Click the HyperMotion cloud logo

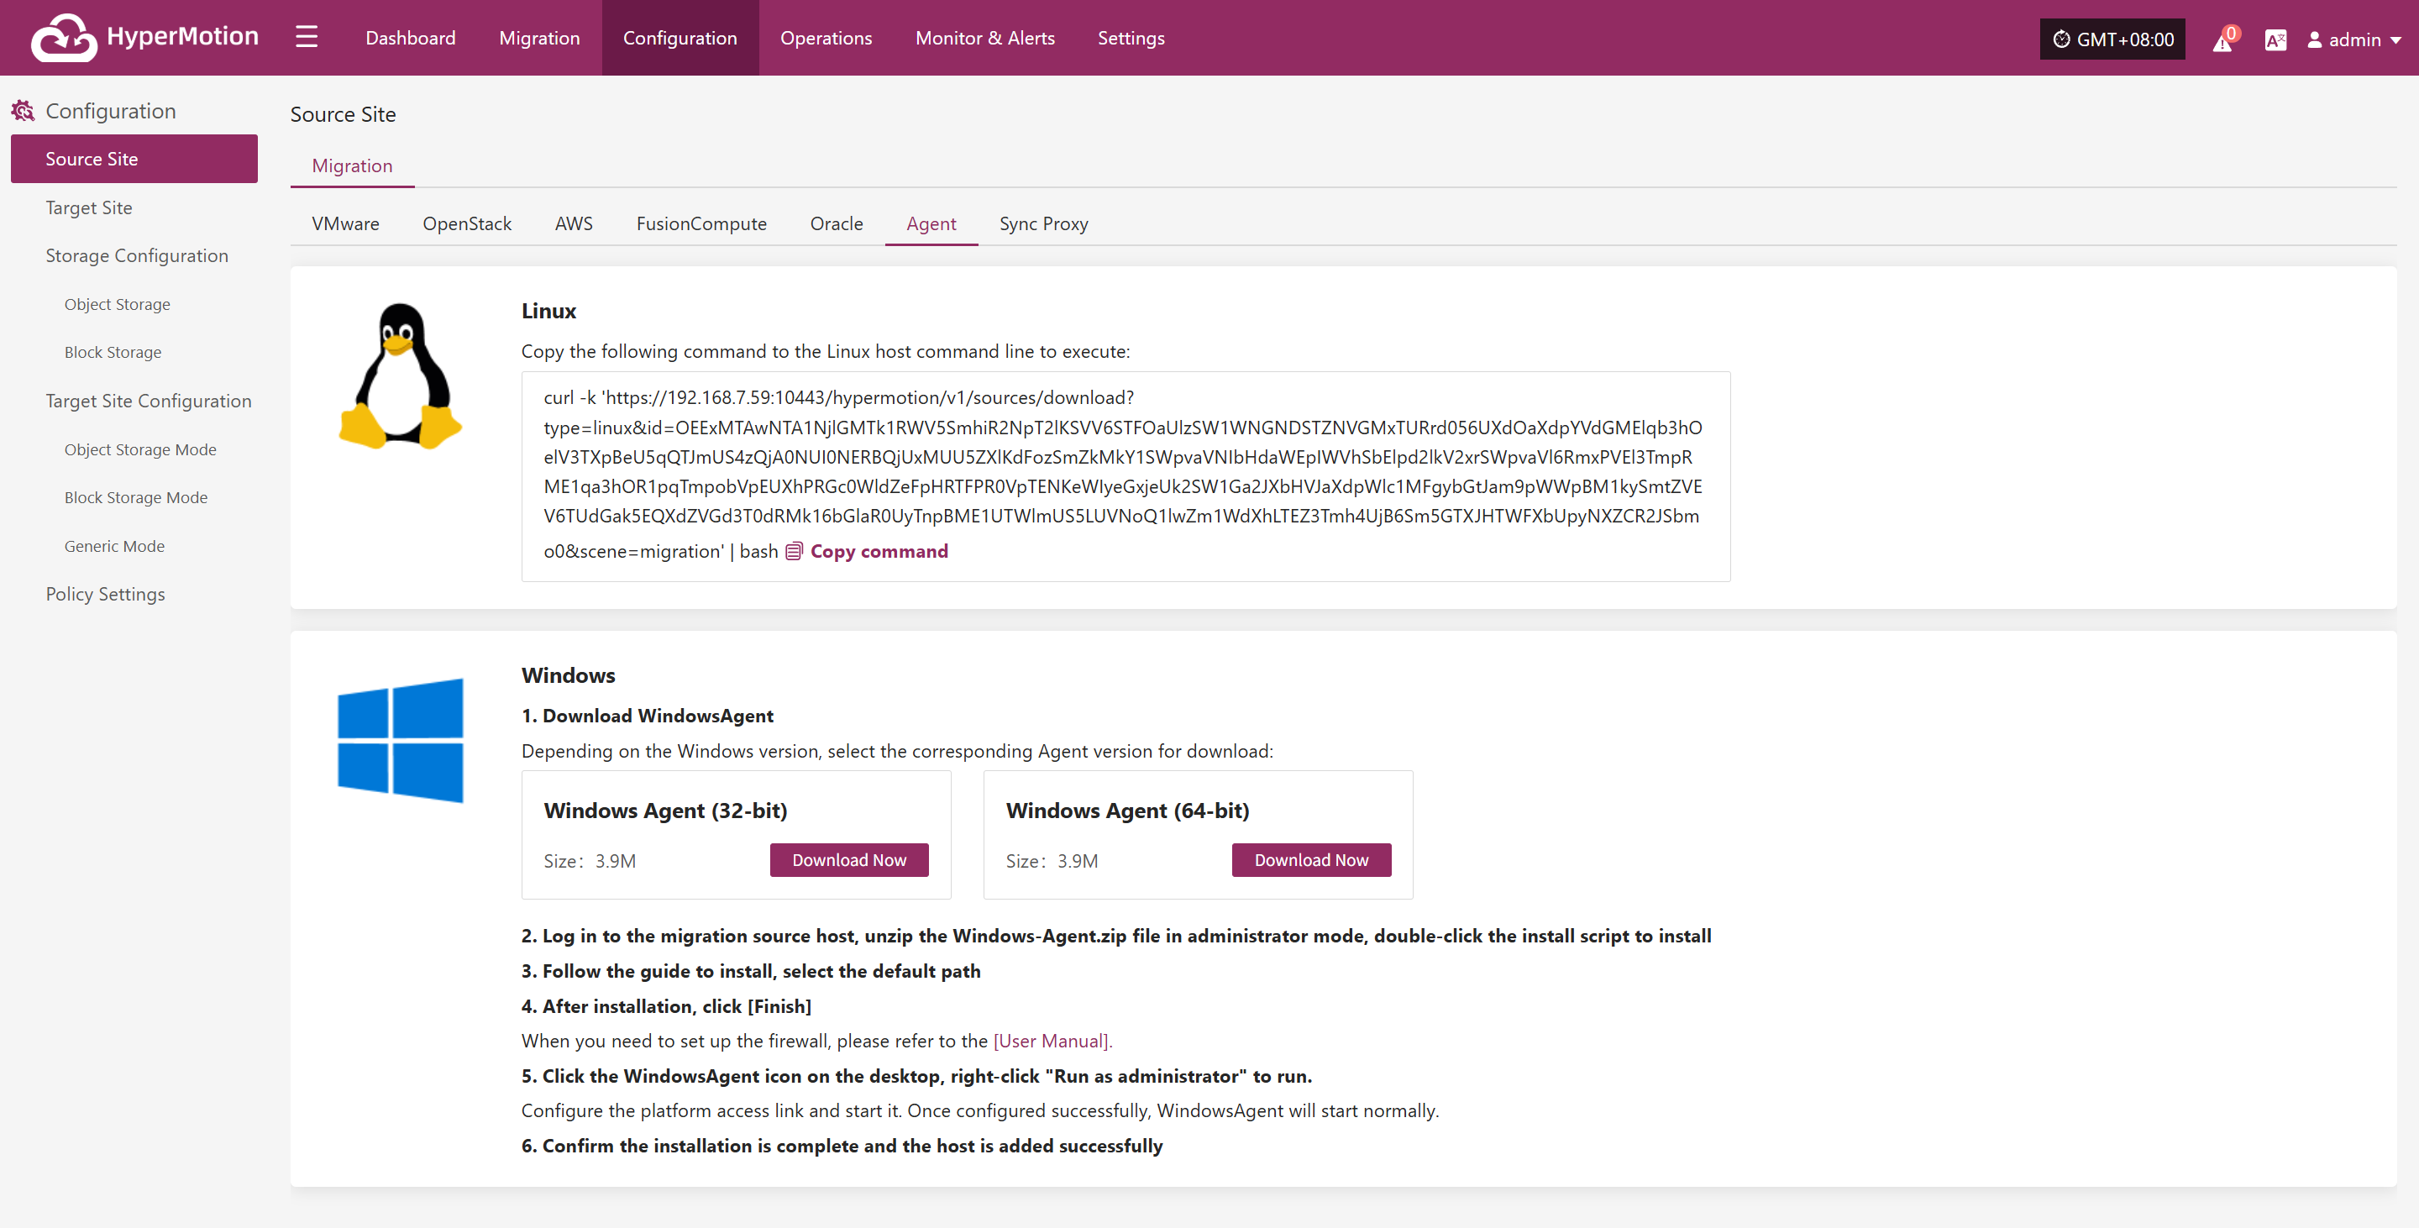pyautogui.click(x=64, y=38)
